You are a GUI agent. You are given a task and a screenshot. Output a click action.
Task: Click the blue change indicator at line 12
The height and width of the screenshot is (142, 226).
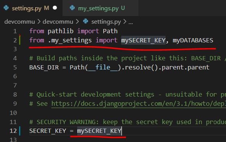[x=20, y=131]
